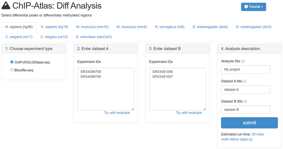Open the Tutorial dropdown button
283x149 pixels.
253,7
